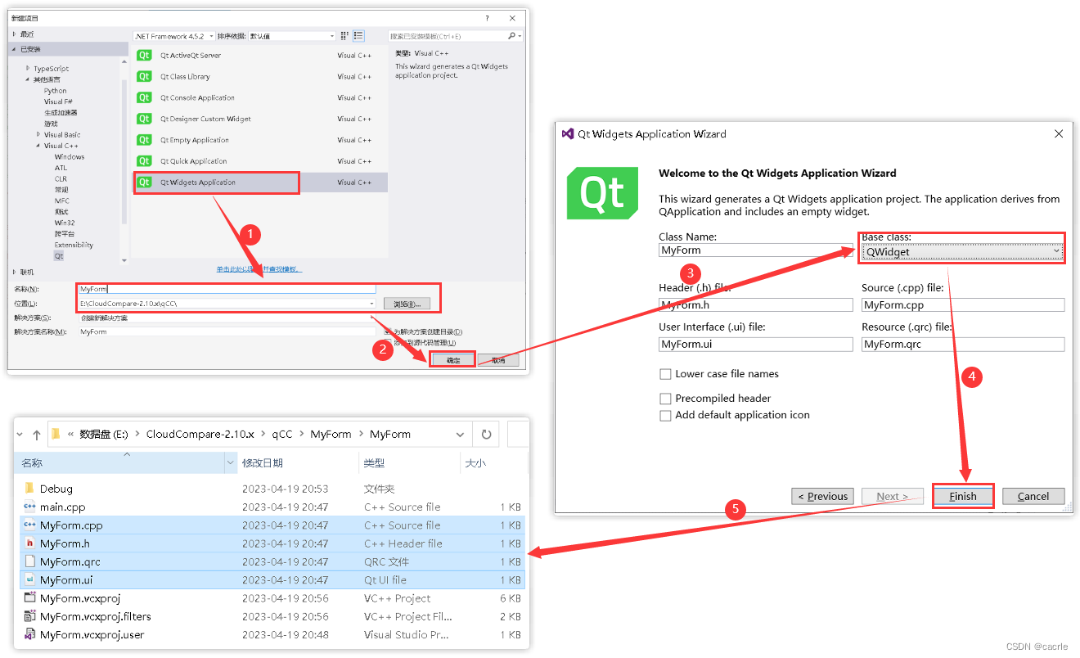The height and width of the screenshot is (658, 1080).
Task: Click the MyForm.ui file icon
Action: 29,579
